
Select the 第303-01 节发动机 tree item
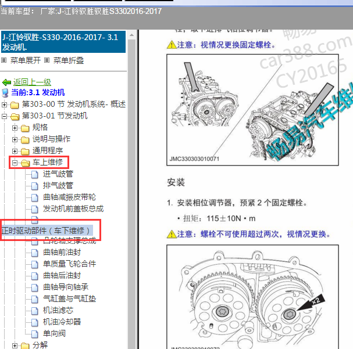click(x=55, y=116)
